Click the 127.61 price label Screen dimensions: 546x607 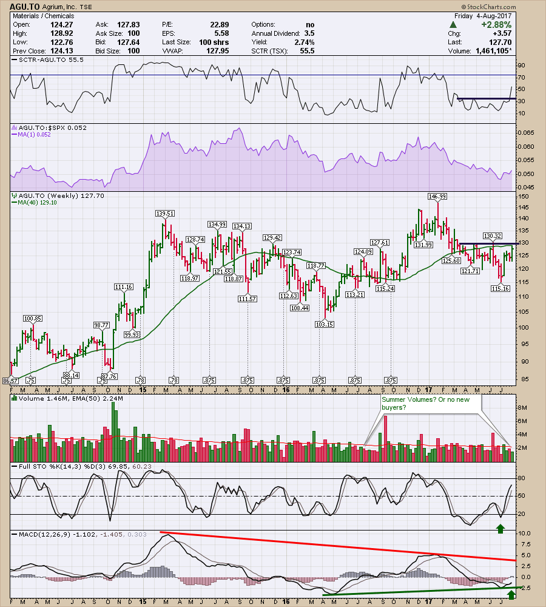tap(380, 242)
